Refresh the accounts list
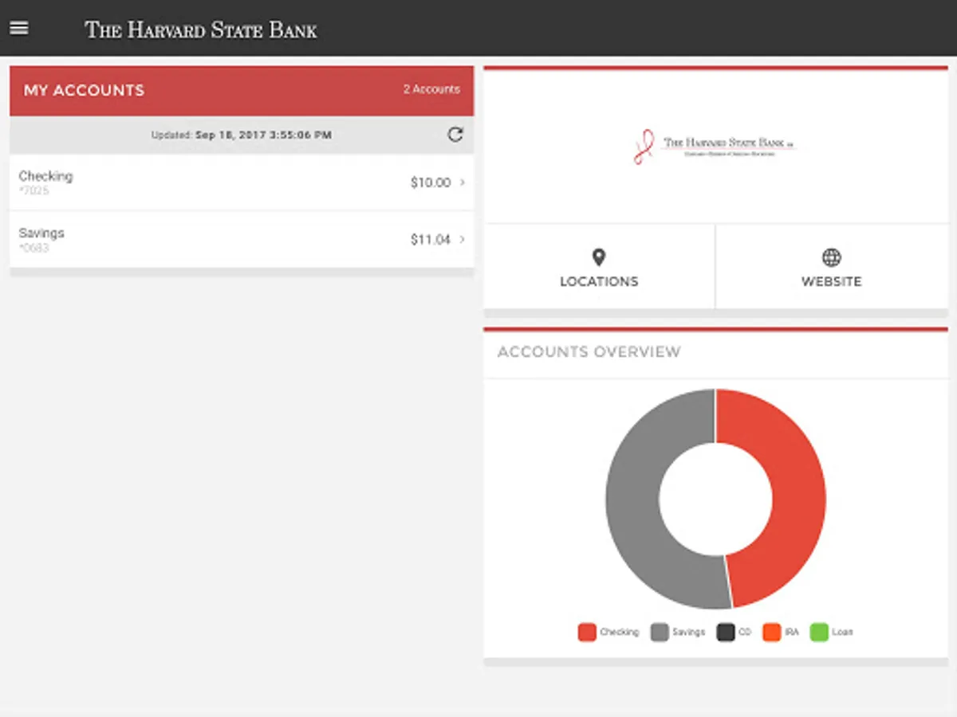Viewport: 957px width, 717px height. [x=455, y=135]
